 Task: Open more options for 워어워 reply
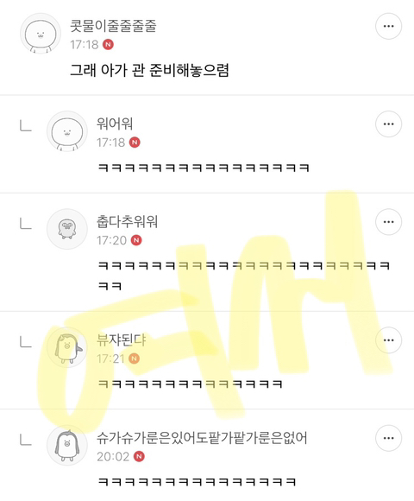coord(388,124)
